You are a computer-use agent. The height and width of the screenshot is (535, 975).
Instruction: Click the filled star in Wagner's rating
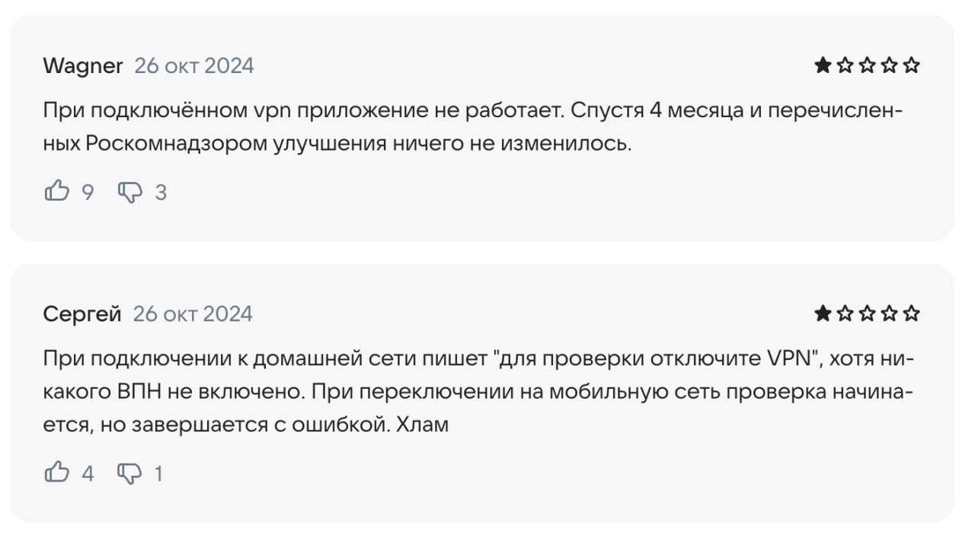tap(822, 66)
